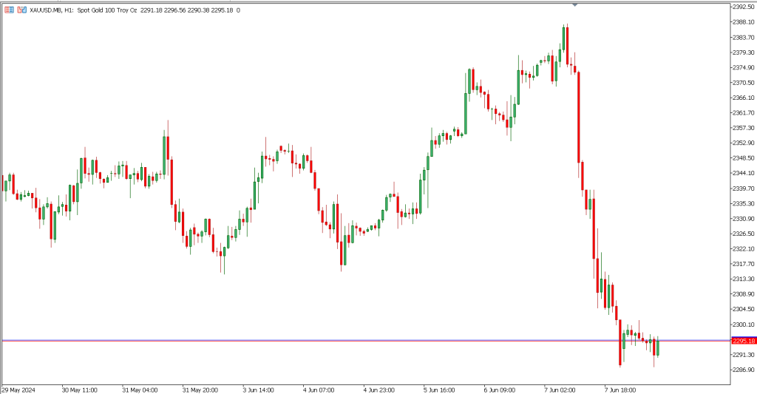
Task: Click the 2290.38 low price value
Action: click(x=198, y=10)
